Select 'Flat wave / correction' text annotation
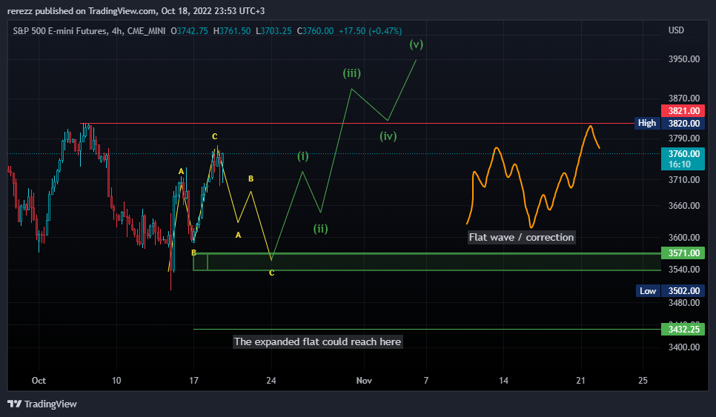The image size is (716, 417). 522,237
